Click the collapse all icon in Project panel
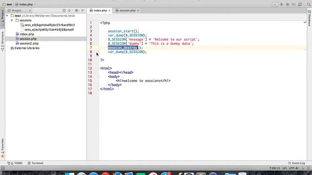The width and height of the screenshot is (312, 175). tap(69, 11)
